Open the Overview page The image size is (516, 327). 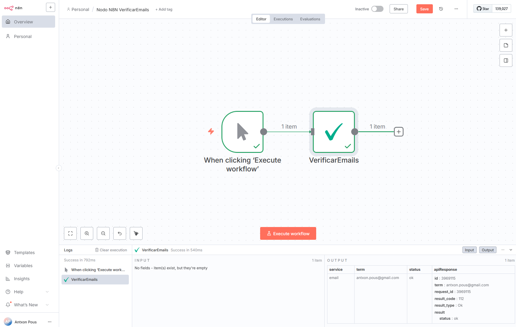pyautogui.click(x=28, y=22)
